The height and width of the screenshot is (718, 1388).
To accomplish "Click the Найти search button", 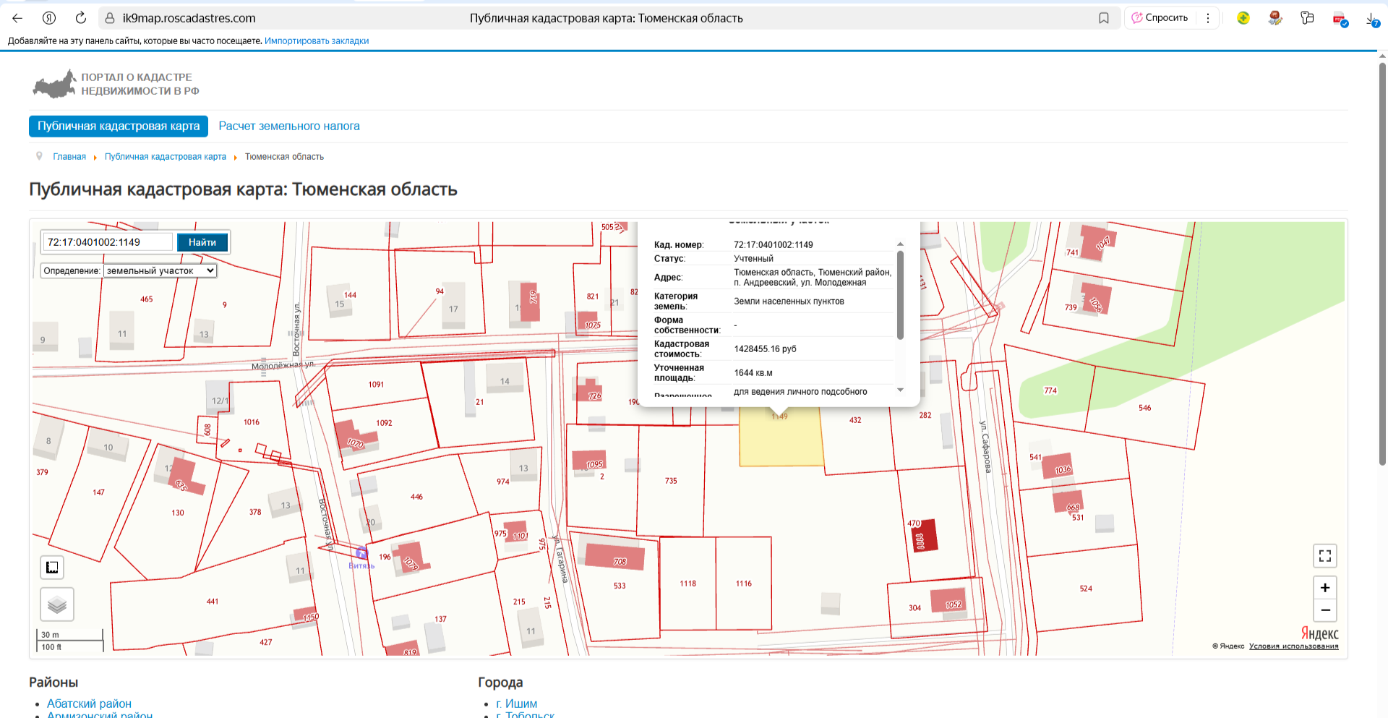I will pyautogui.click(x=202, y=242).
